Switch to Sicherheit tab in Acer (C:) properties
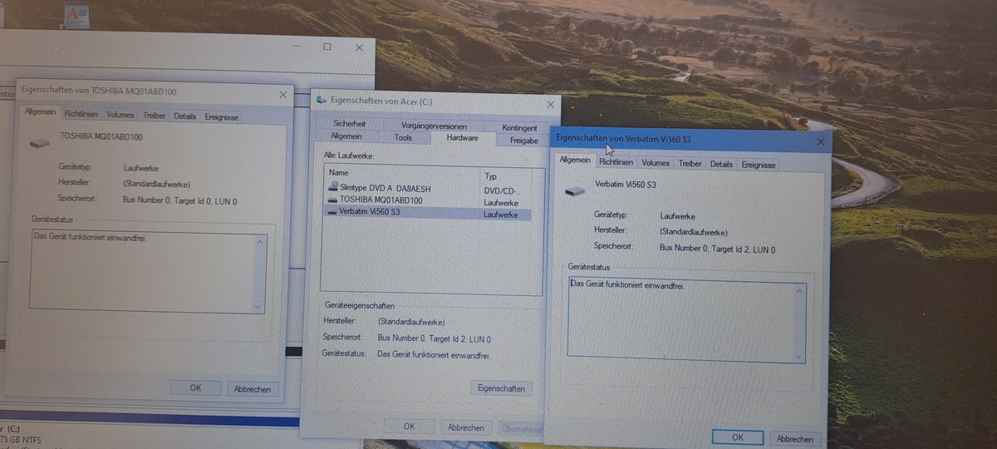 tap(349, 124)
